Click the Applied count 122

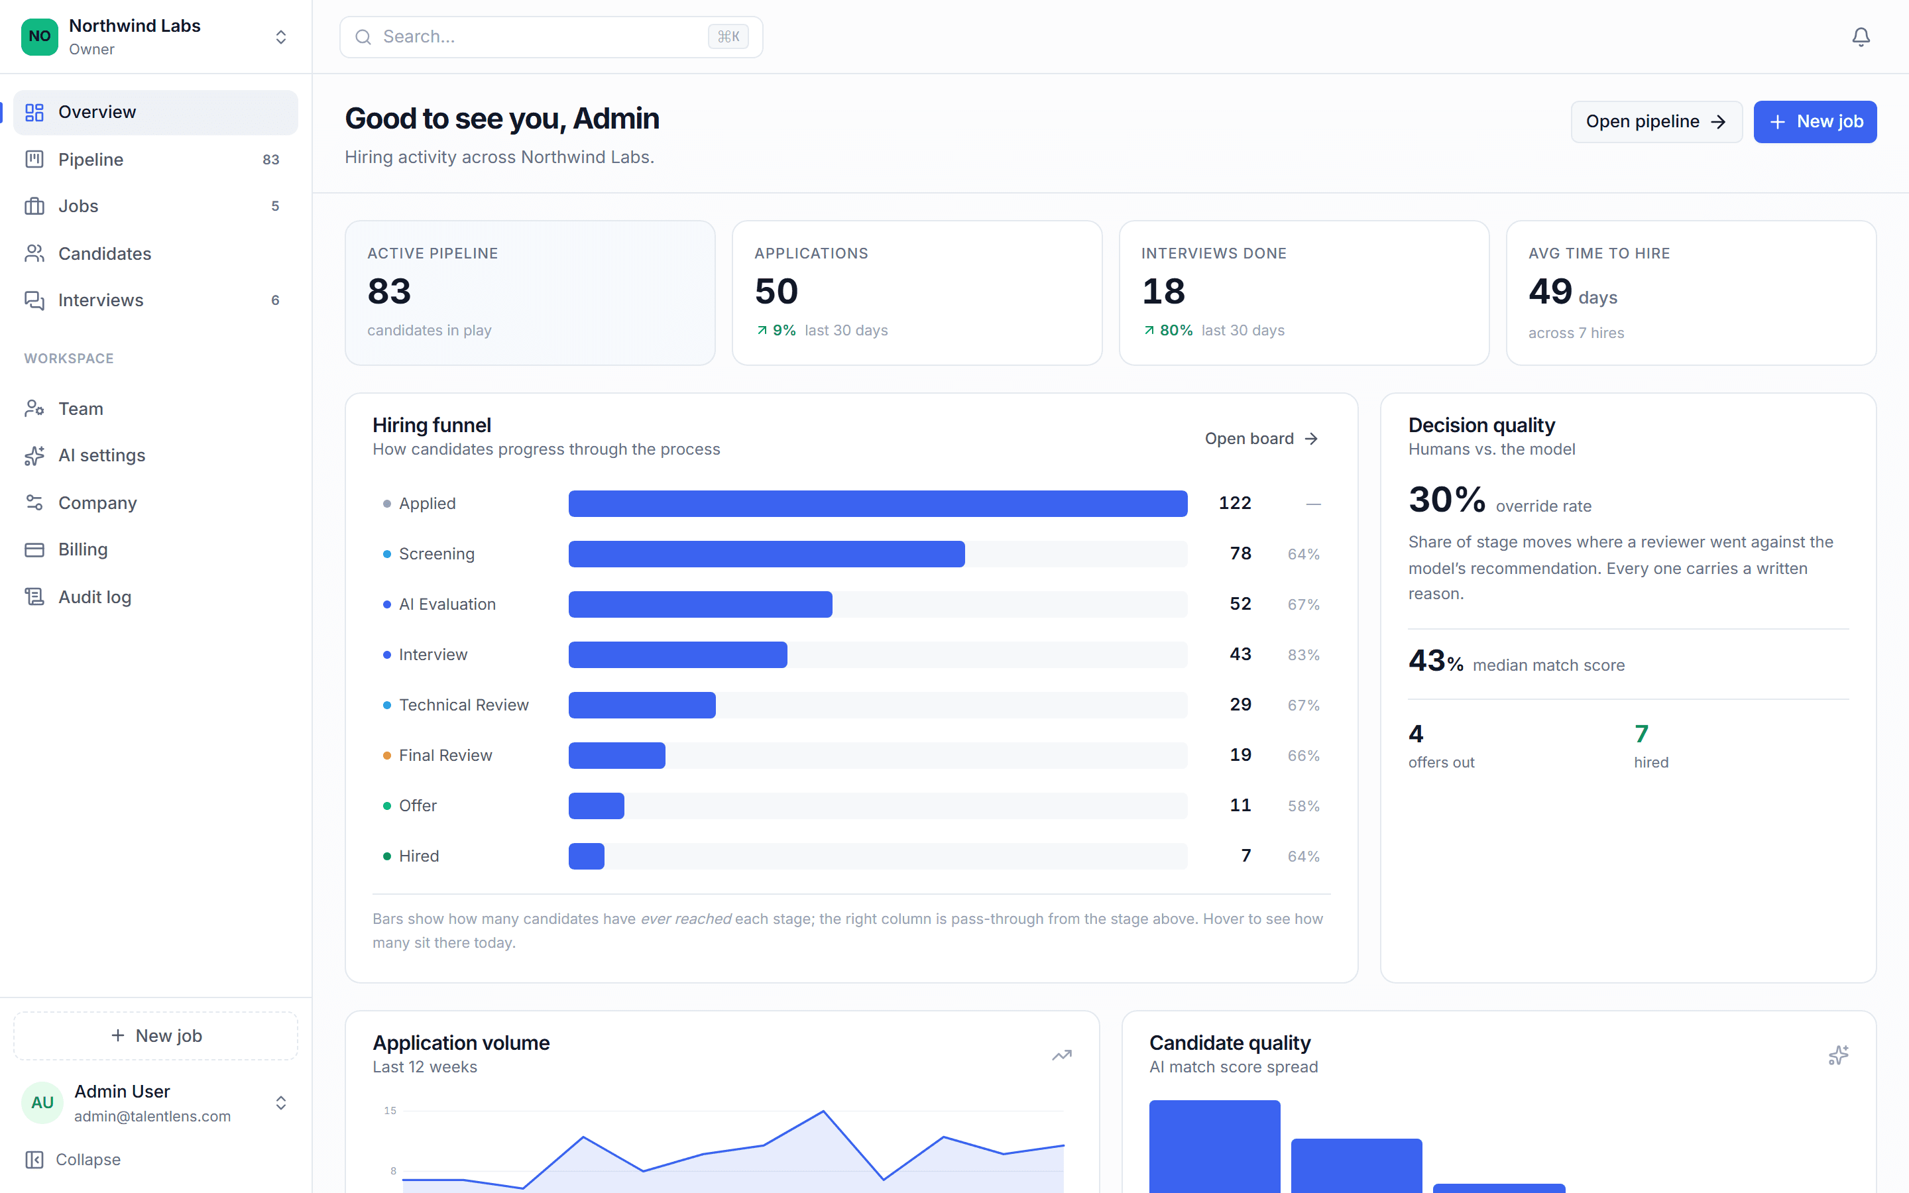pyautogui.click(x=1234, y=502)
